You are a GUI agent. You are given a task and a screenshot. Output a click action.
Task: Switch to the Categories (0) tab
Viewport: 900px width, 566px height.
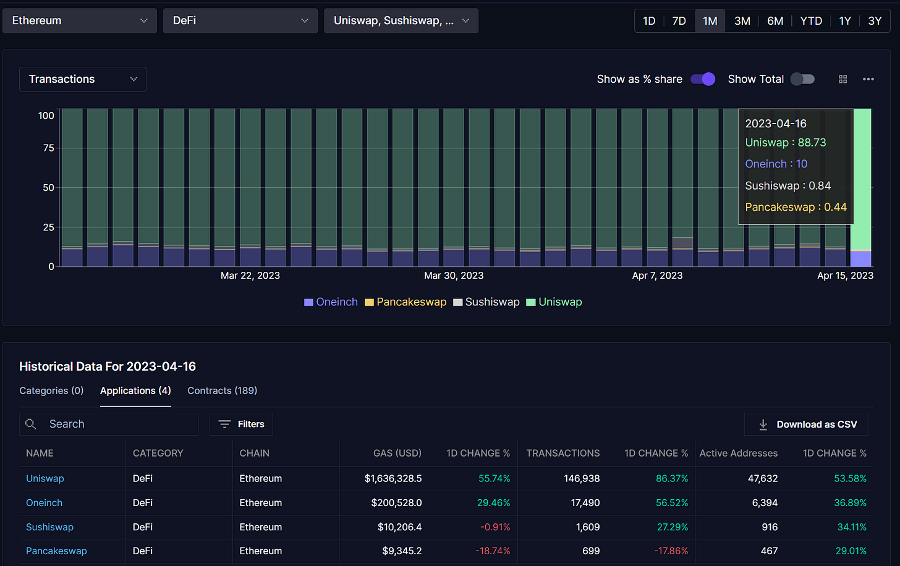(x=51, y=391)
